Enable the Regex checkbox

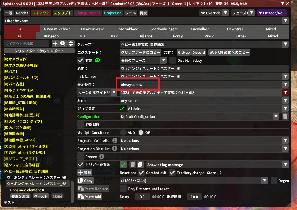[274, 181]
